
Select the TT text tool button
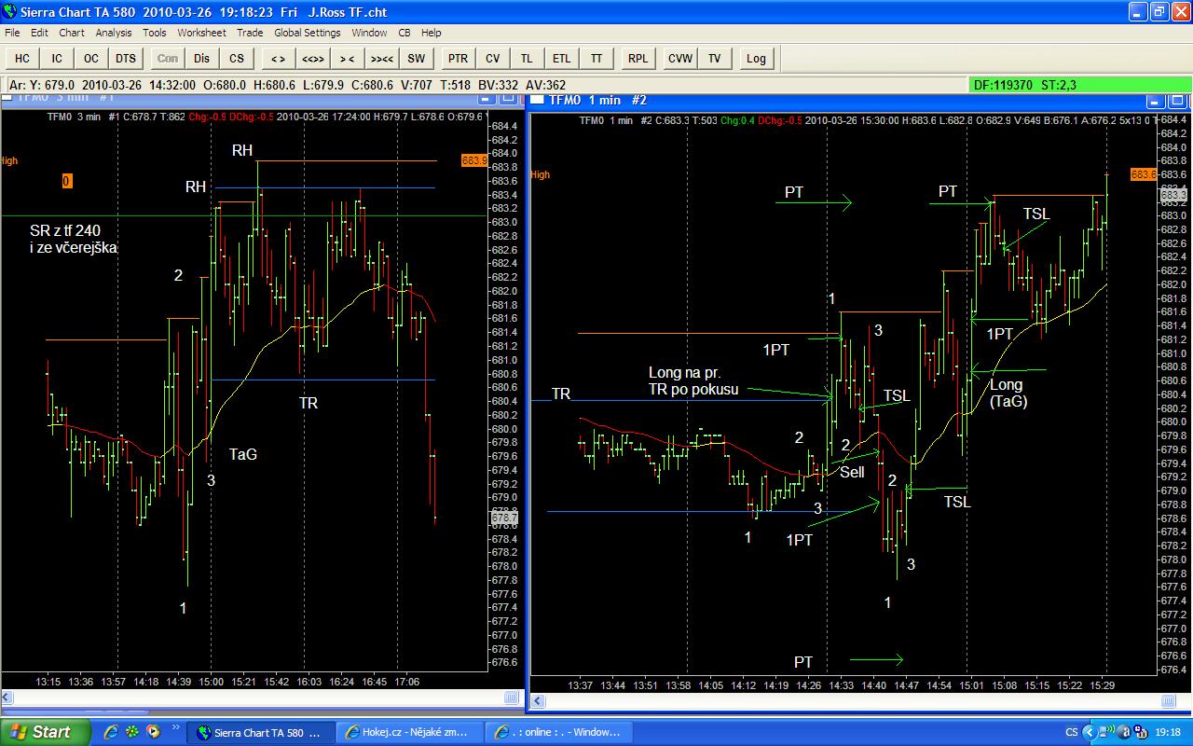596,58
